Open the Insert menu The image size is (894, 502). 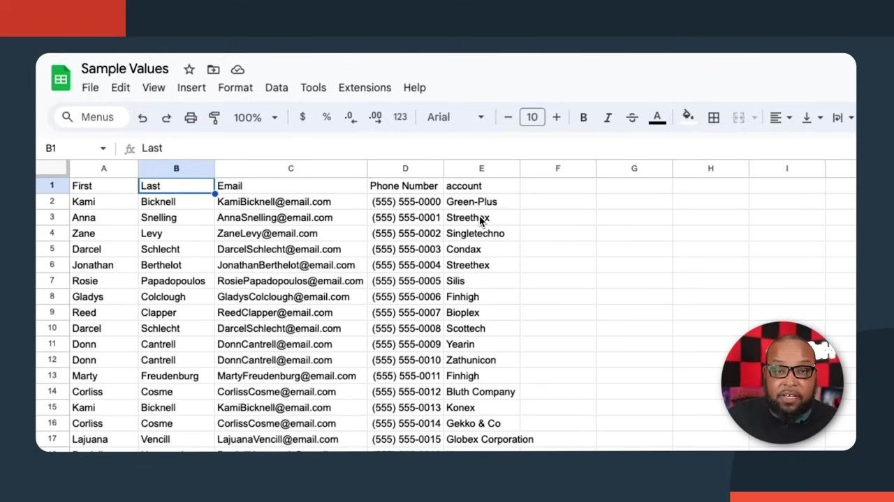point(191,88)
